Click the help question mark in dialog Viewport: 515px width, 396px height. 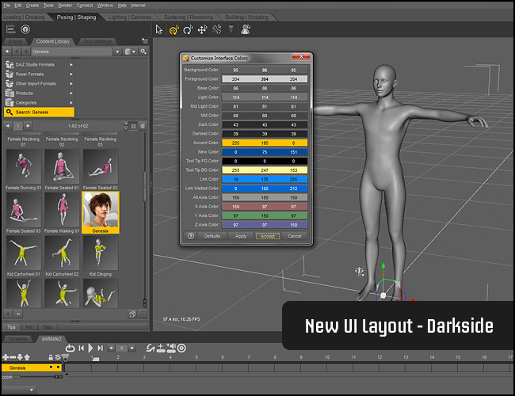pyautogui.click(x=191, y=236)
